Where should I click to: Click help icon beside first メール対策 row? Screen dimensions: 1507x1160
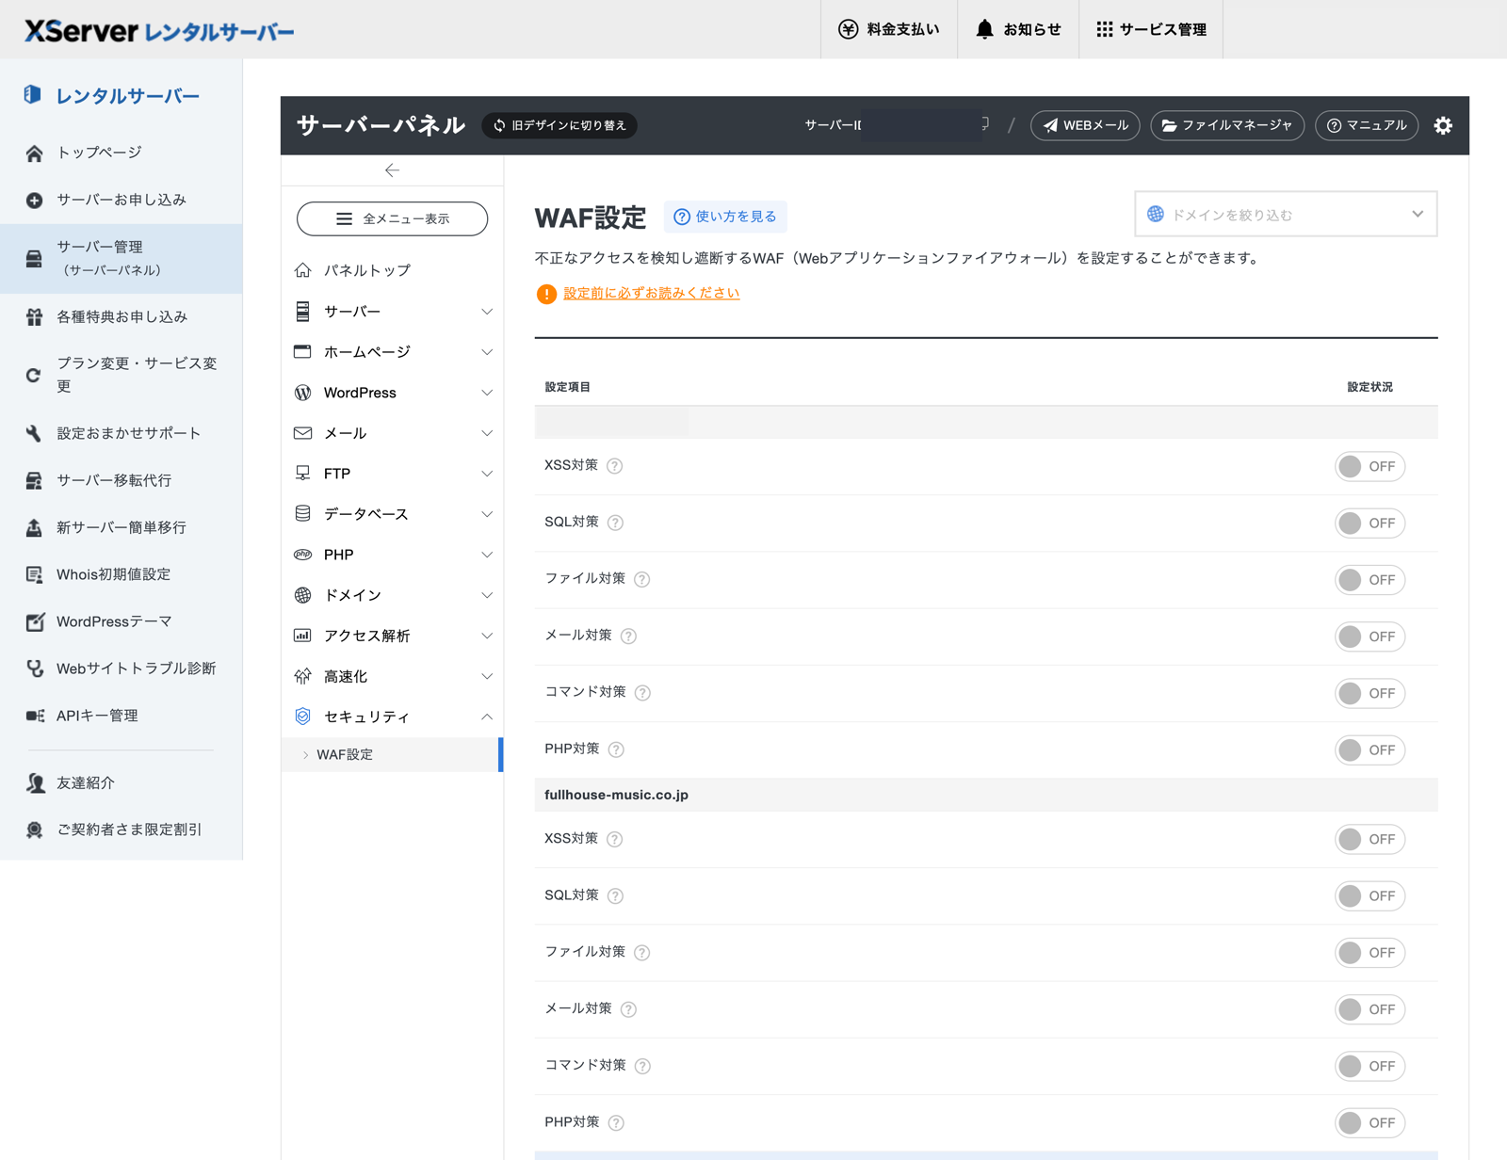click(628, 636)
